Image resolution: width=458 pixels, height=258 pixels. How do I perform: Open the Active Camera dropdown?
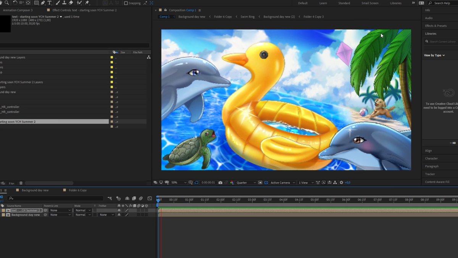282,183
